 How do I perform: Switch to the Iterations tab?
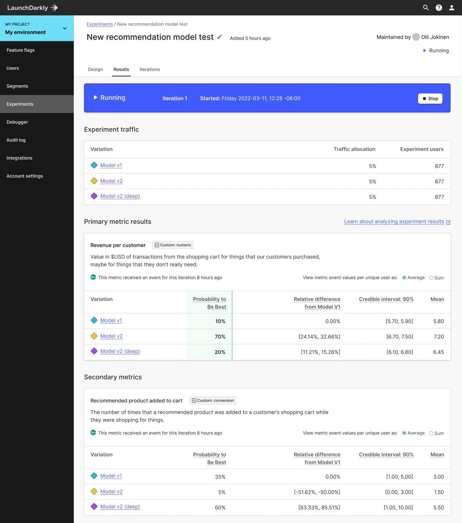click(150, 69)
